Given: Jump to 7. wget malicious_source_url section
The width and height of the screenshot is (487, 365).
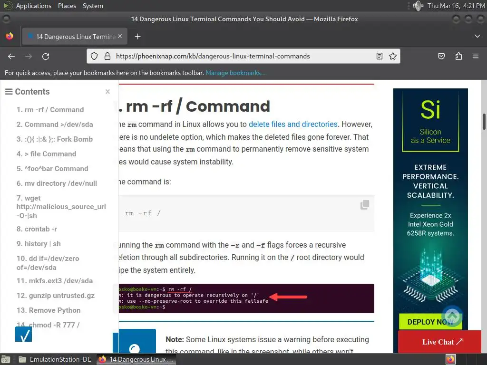Looking at the screenshot, I should (61, 207).
